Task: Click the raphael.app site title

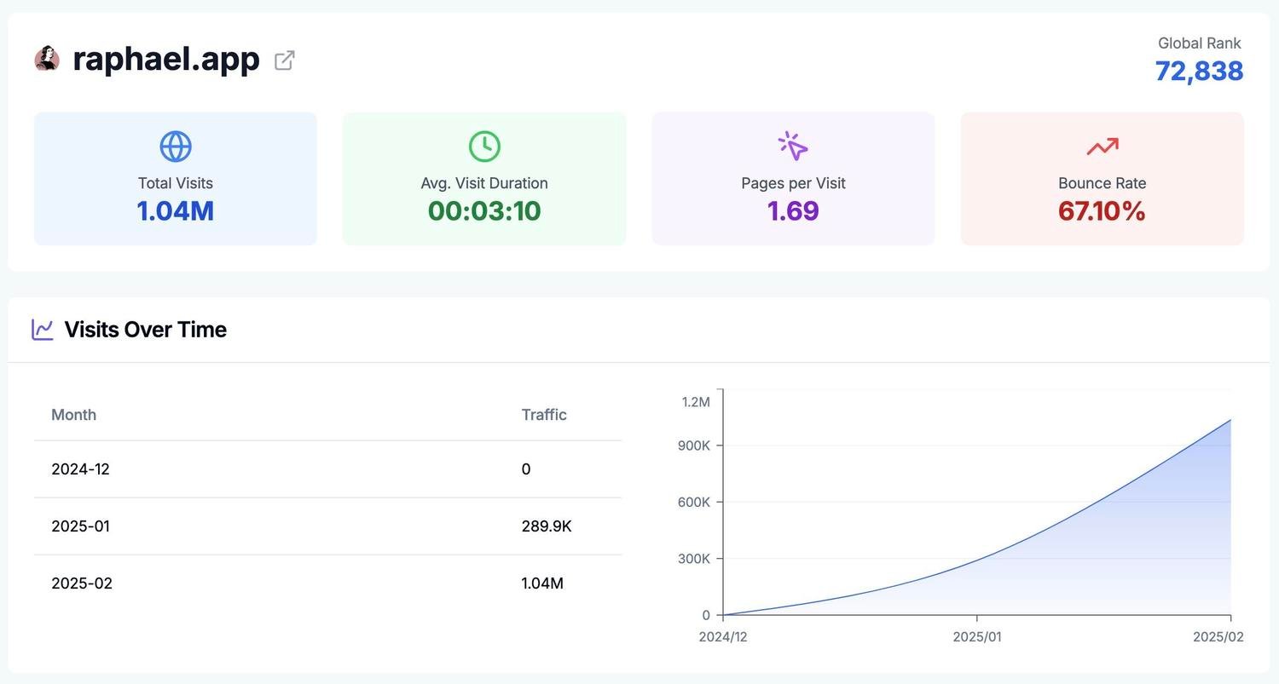Action: click(166, 59)
